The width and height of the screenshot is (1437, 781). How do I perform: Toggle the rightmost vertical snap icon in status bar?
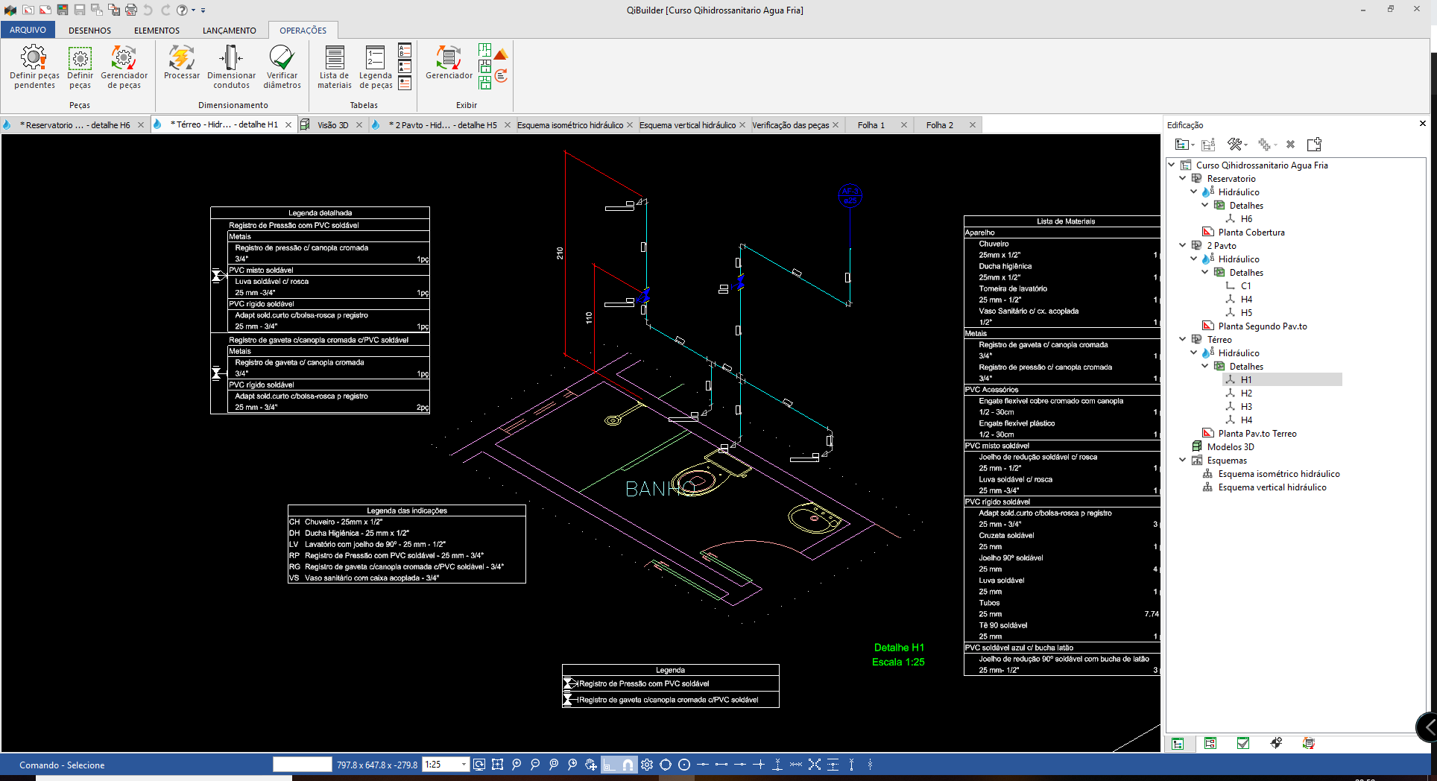[870, 764]
